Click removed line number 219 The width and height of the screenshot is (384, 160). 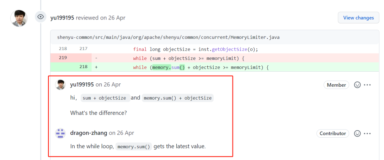(63, 58)
